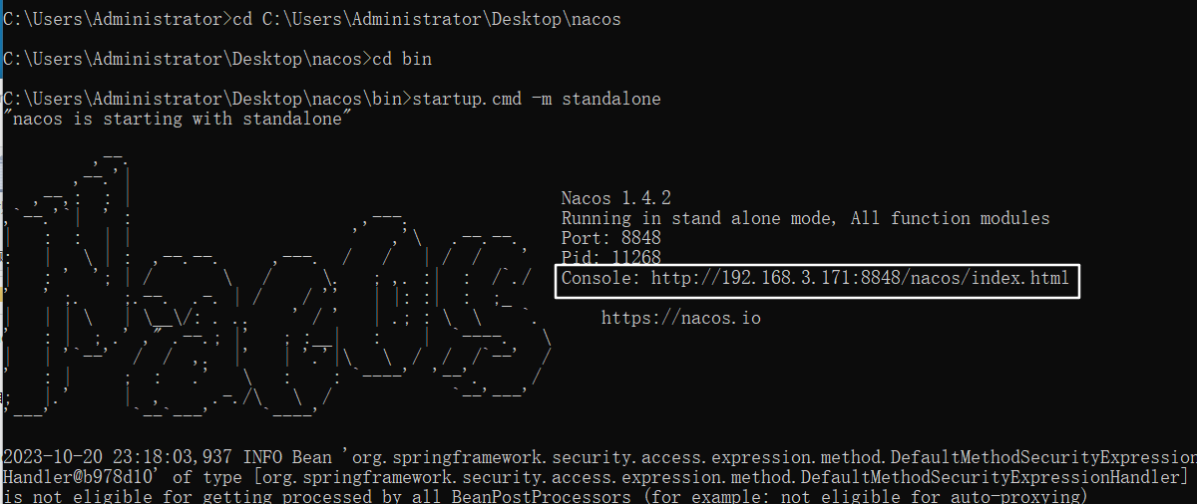Click the 'C:\Users\Administrator\Desktop\nacos\bin>' prompt
1197x504 pixels.
pos(205,99)
